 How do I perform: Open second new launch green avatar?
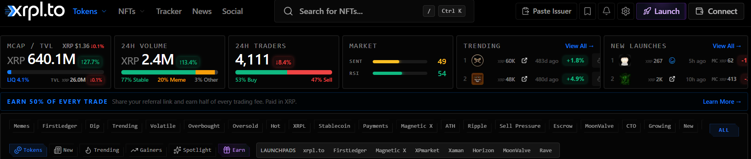pos(624,79)
